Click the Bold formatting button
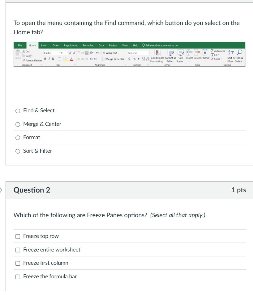The width and height of the screenshot is (253, 295). [45, 59]
